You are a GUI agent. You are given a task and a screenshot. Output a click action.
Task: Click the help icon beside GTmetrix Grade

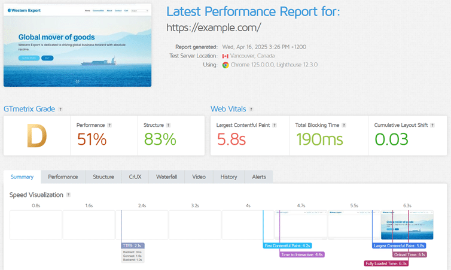coord(60,109)
